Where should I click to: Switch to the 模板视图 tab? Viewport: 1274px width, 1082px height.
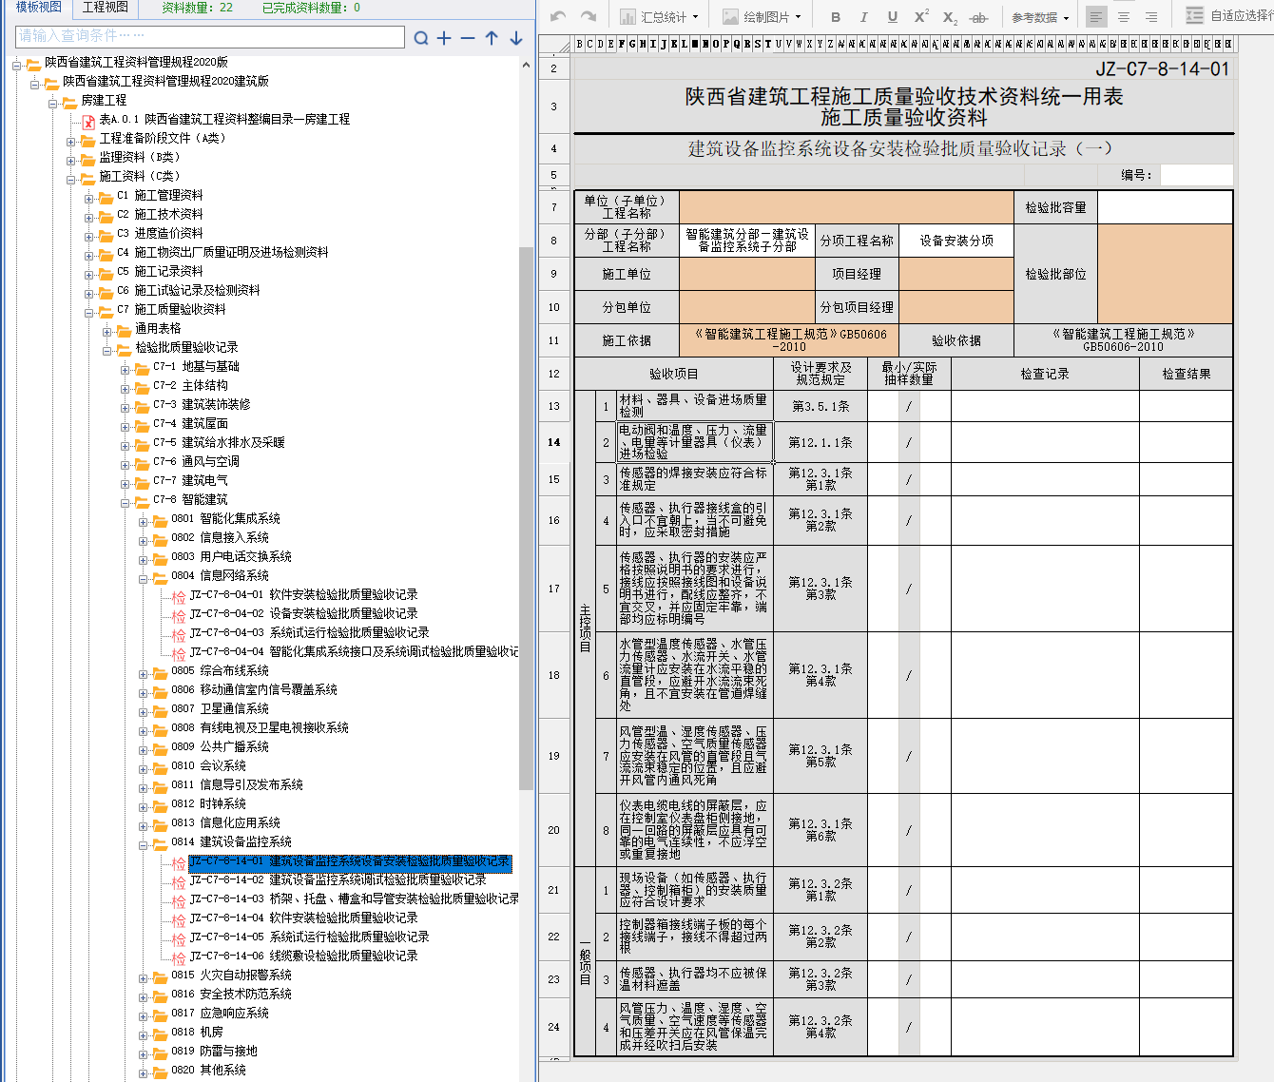pyautogui.click(x=38, y=8)
